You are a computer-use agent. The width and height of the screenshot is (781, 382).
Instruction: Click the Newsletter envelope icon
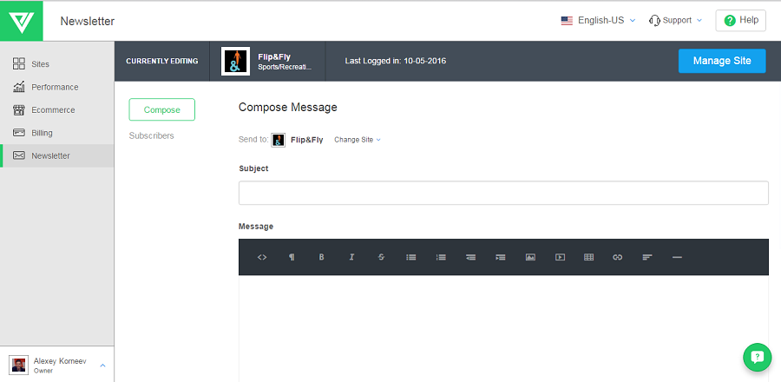pos(19,155)
